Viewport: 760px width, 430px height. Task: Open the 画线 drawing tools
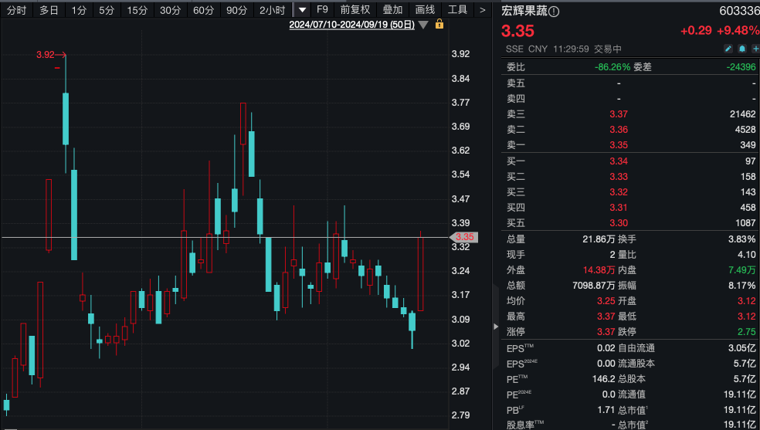(425, 10)
